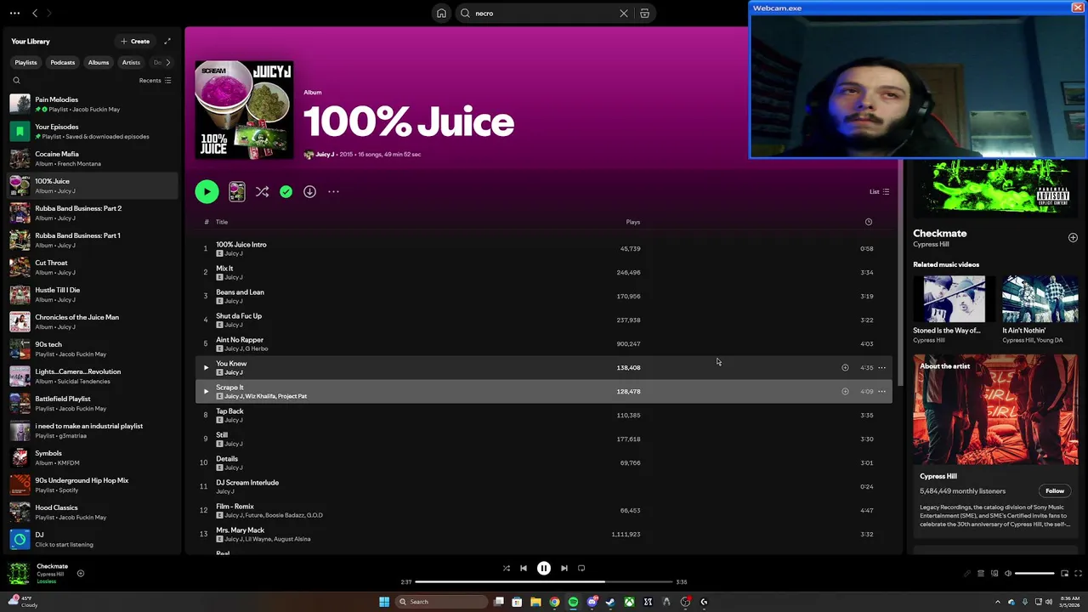Image resolution: width=1088 pixels, height=612 pixels.
Task: Connect to a device
Action: coord(994,574)
